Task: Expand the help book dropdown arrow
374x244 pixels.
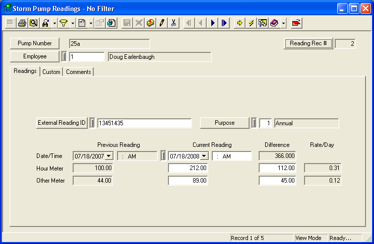Action: pos(283,23)
